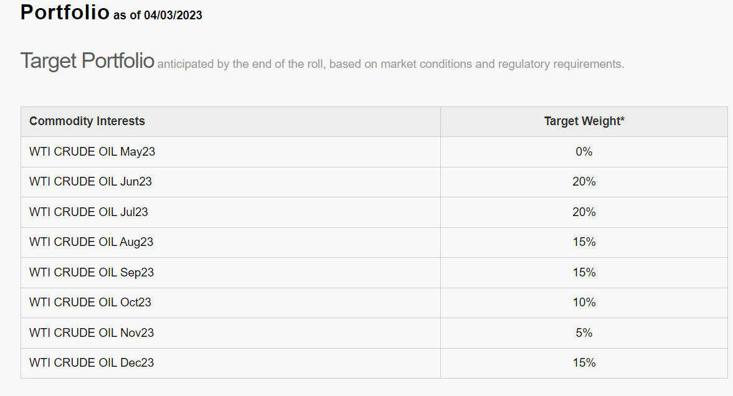Viewport: 733px width, 396px height.
Task: Select the WTI CRUDE OIL Jun23 row
Action: click(x=90, y=182)
